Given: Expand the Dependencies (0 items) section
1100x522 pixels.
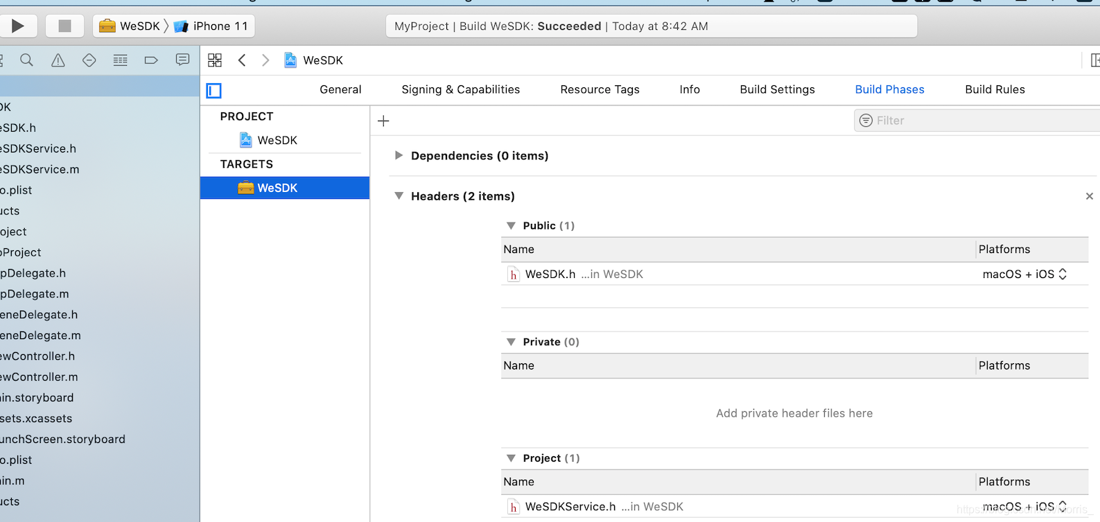Looking at the screenshot, I should click(x=399, y=155).
